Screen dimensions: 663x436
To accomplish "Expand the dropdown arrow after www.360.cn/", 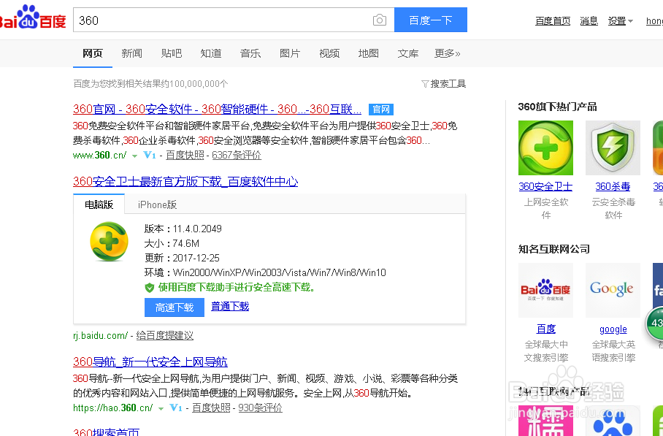I will point(134,156).
